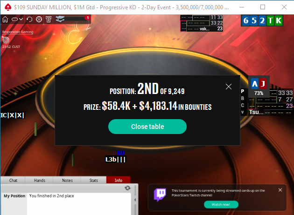The height and width of the screenshot is (215, 294).
Task: Refresh the Info panel
Action: tap(127, 188)
